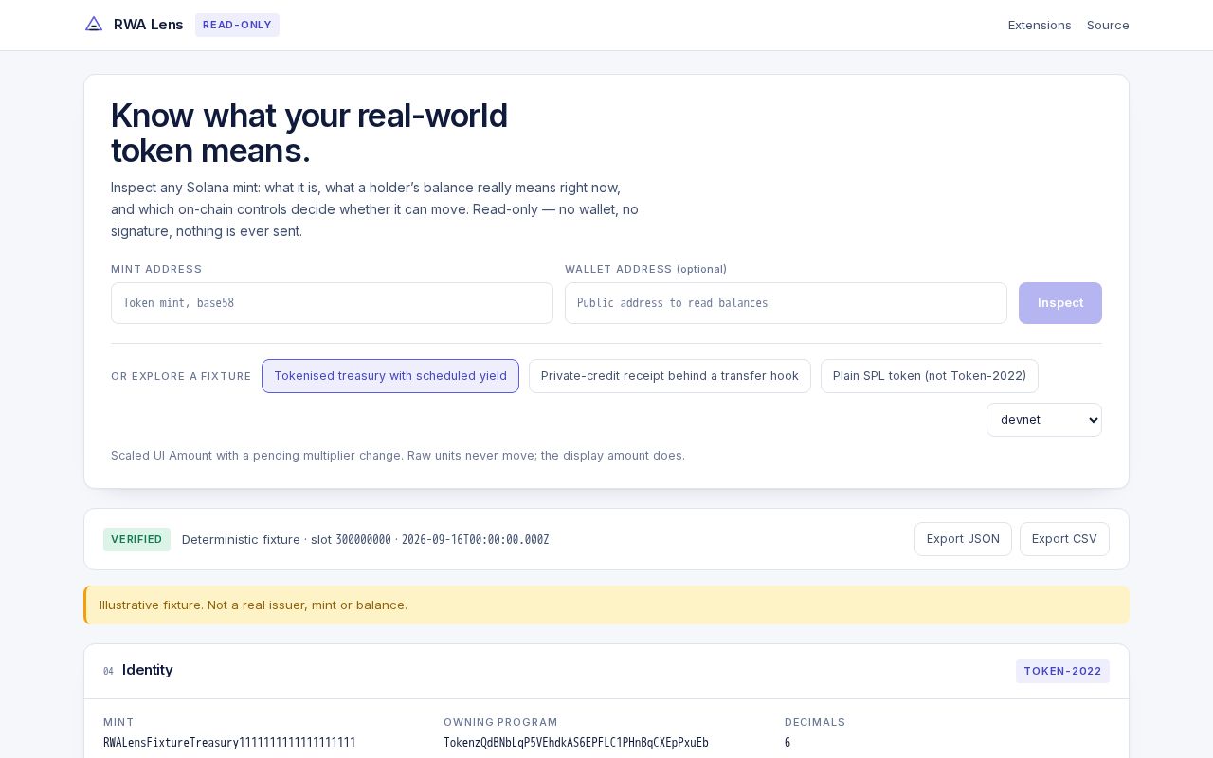The image size is (1213, 758).
Task: Click the Illustrative fixture warning banner
Action: (x=606, y=605)
